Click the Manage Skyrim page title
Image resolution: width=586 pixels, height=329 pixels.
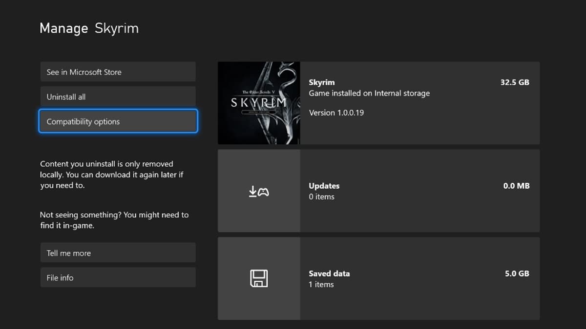point(89,28)
